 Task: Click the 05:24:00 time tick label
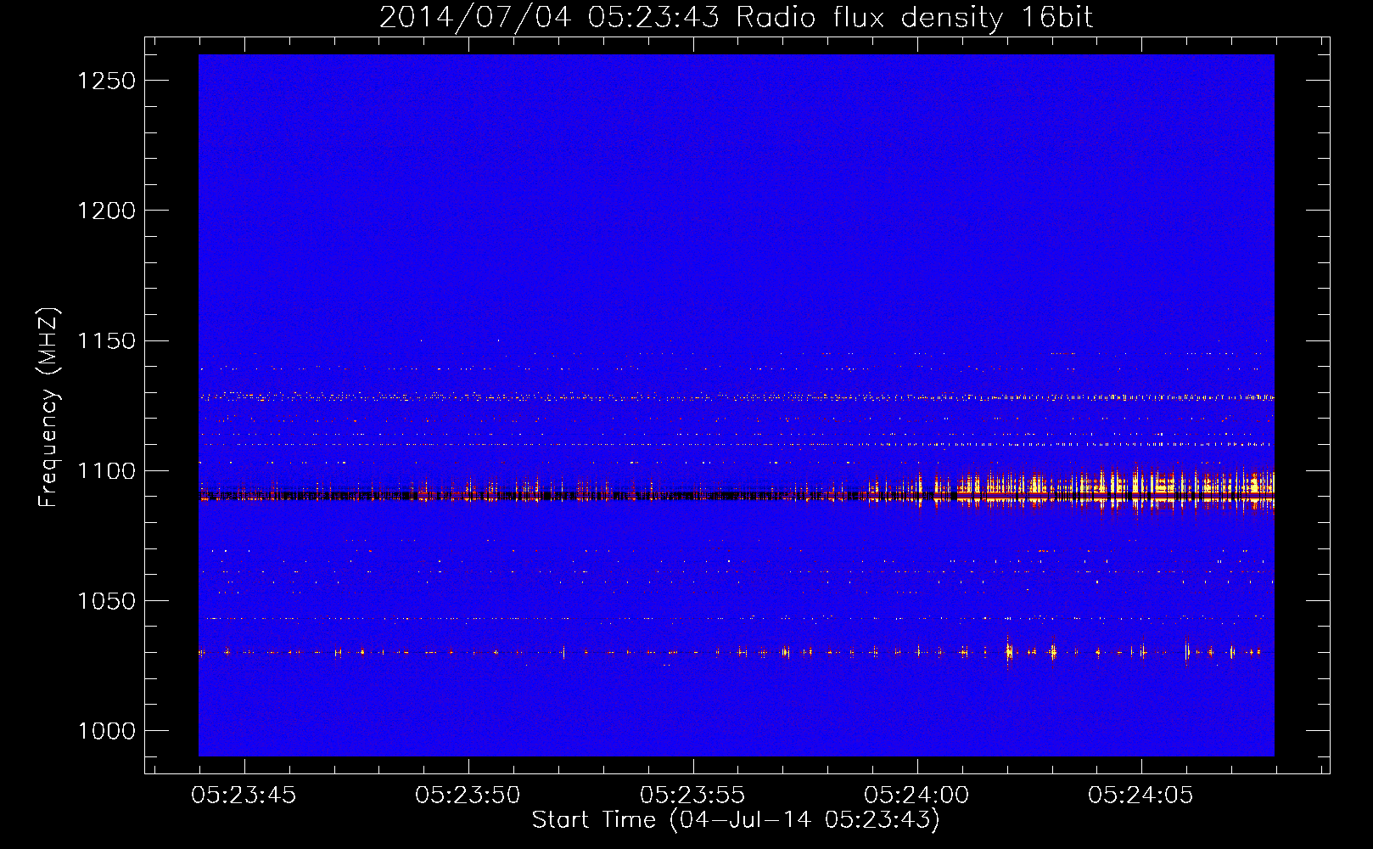point(916,796)
